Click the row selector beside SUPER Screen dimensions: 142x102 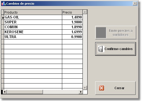pyautogui.click(x=3, y=22)
